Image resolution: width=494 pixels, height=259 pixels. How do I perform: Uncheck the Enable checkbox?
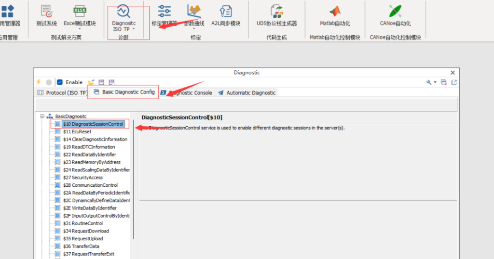[60, 82]
